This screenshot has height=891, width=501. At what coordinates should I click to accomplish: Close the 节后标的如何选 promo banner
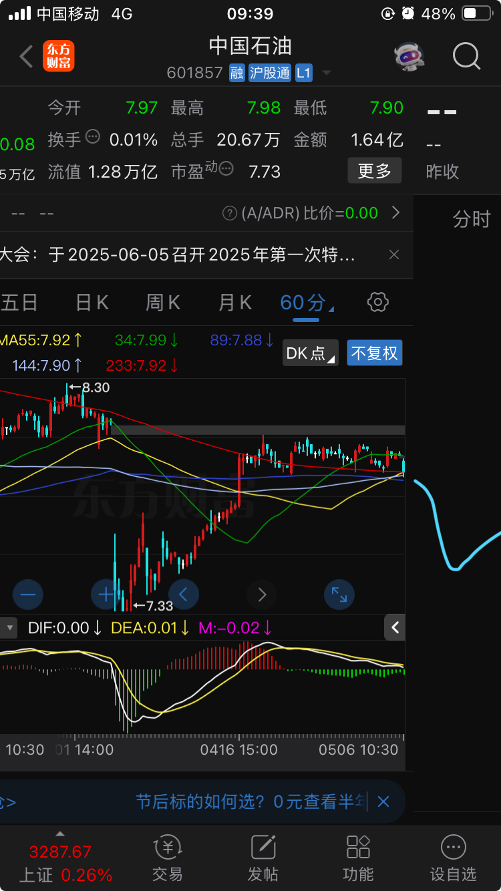click(383, 801)
